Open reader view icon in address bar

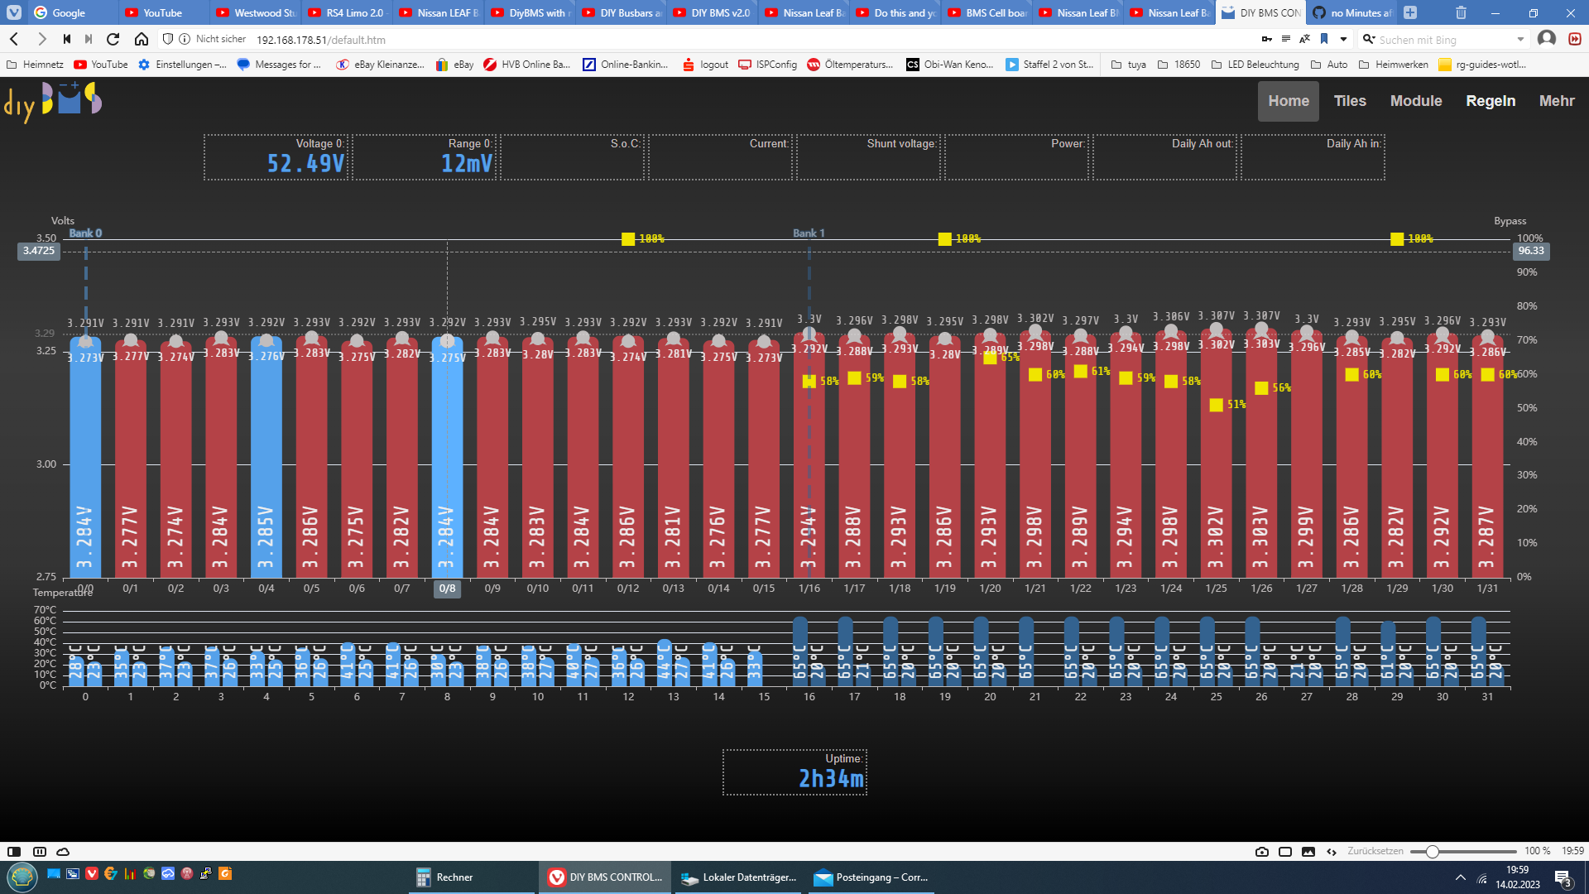pos(1285,39)
